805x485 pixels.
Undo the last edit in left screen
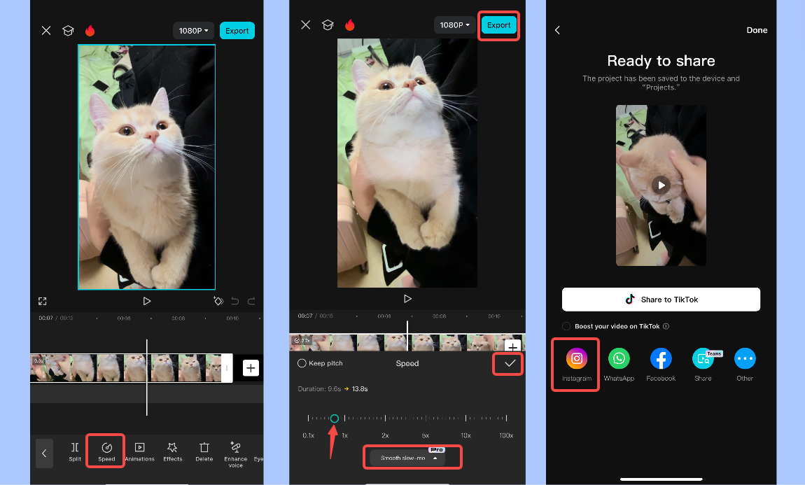coord(235,301)
